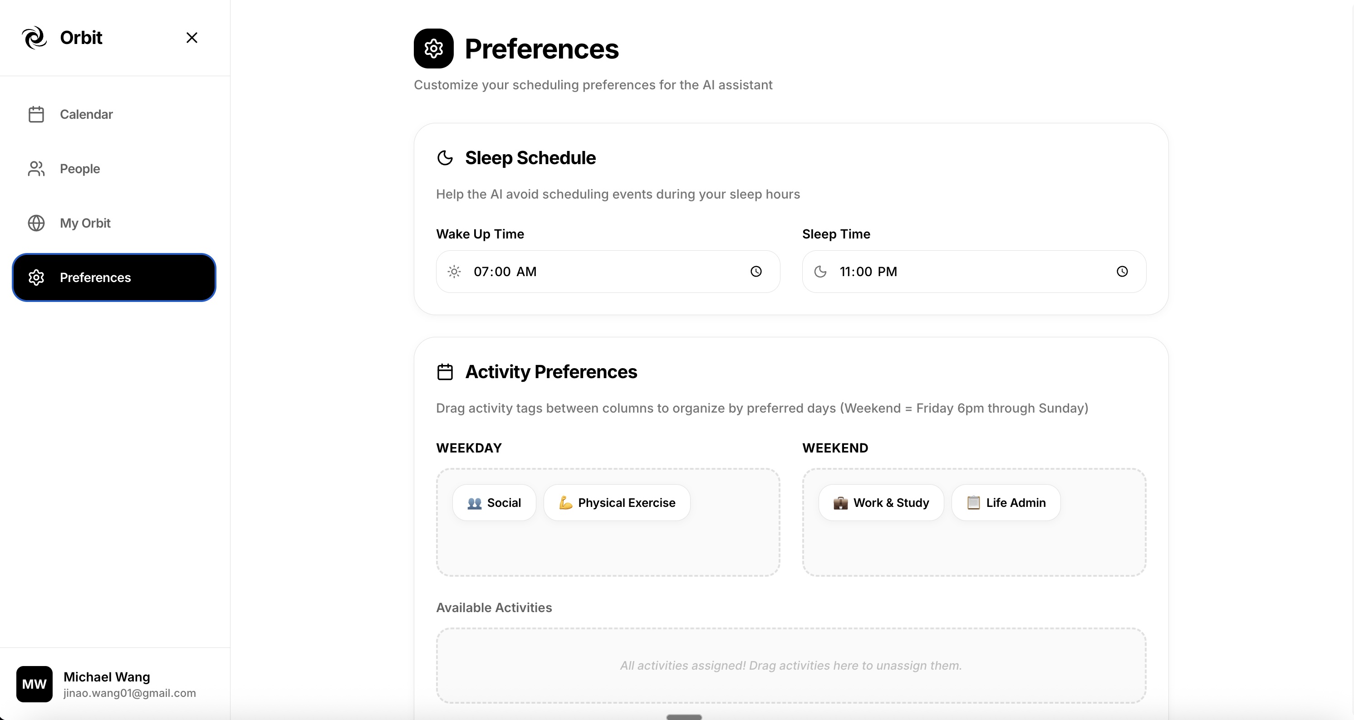
Task: Open the Wake Up Time clock picker
Action: (x=756, y=272)
